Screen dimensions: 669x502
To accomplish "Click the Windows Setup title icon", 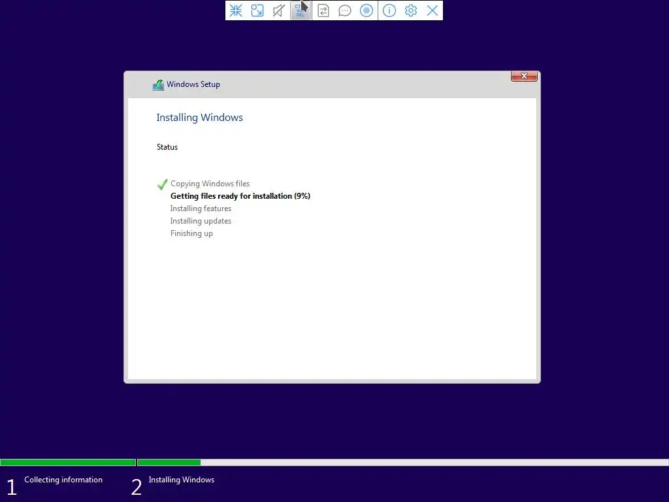I will (x=158, y=85).
